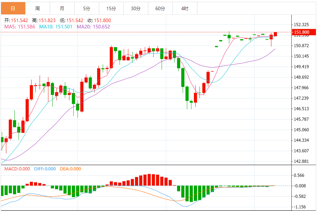Click the 146.513 price axis label
The image size is (318, 211).
coord(301,109)
